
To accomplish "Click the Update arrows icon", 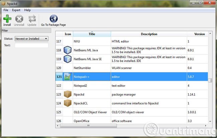I will point(32,19).
